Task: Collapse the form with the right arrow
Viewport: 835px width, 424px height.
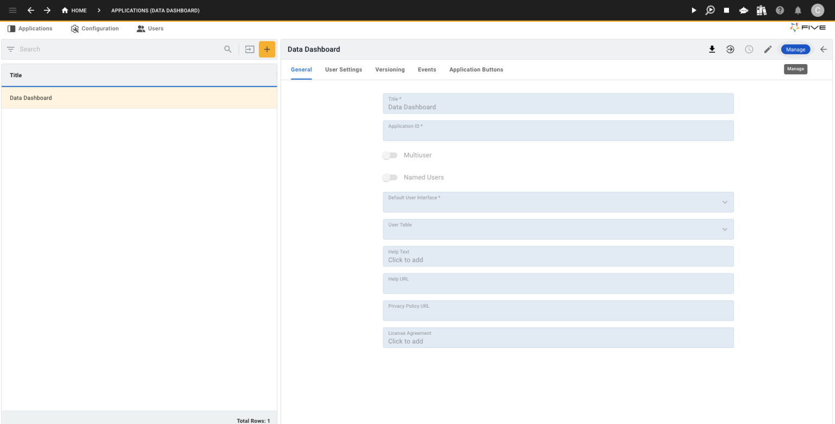Action: (x=823, y=49)
